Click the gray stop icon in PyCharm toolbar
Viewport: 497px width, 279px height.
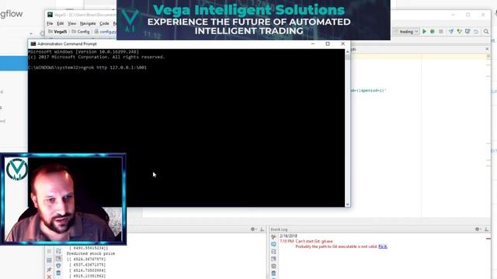pyautogui.click(x=440, y=31)
